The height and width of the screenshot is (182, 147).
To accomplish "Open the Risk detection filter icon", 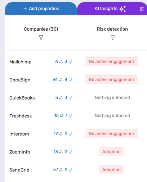I will pos(112,37).
